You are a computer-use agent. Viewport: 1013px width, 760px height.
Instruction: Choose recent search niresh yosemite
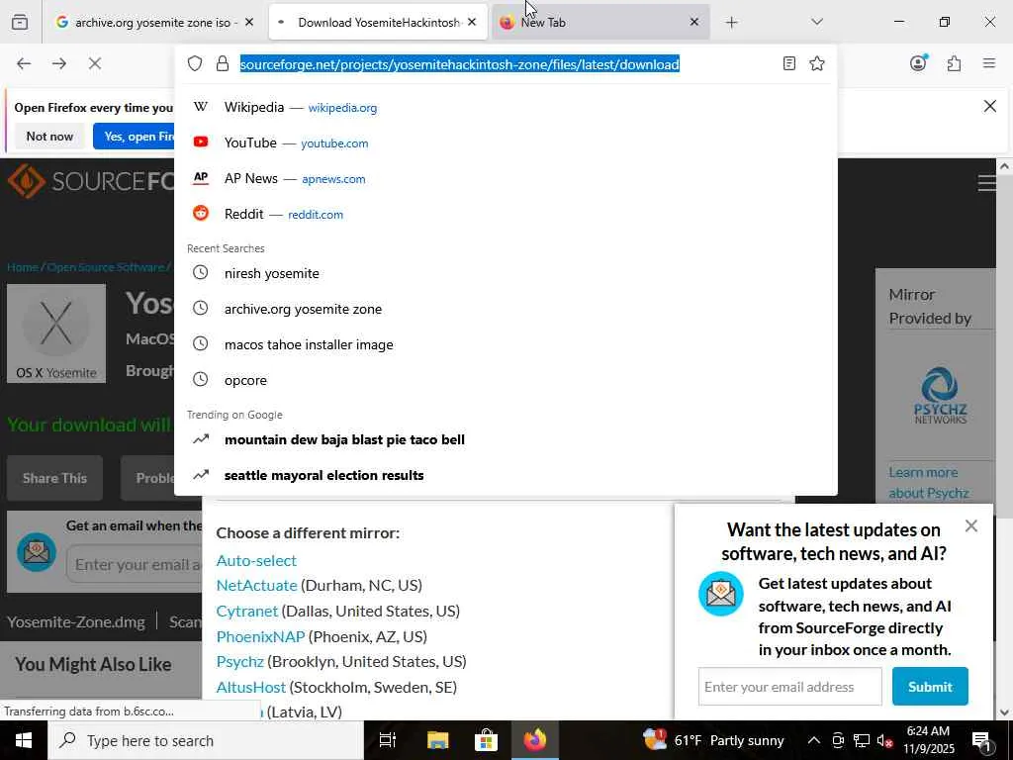pos(506,273)
